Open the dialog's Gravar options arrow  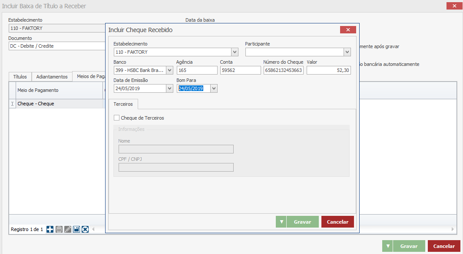click(281, 222)
